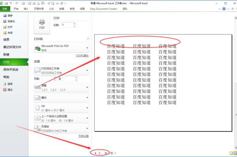Click the 打开 open folder icon
Image resolution: width=237 pixels, height=157 pixels.
pos(5,27)
